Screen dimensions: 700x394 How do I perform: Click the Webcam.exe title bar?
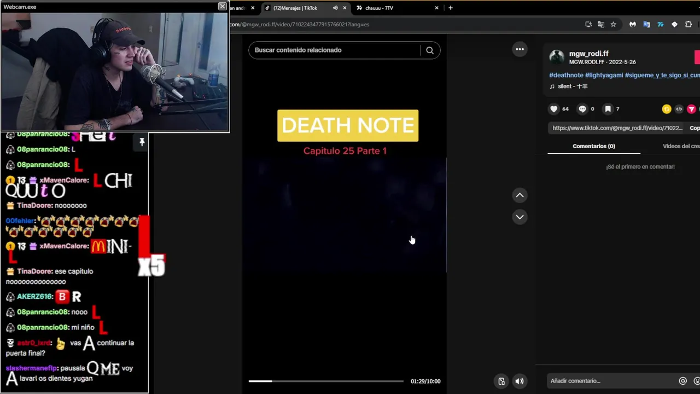109,7
